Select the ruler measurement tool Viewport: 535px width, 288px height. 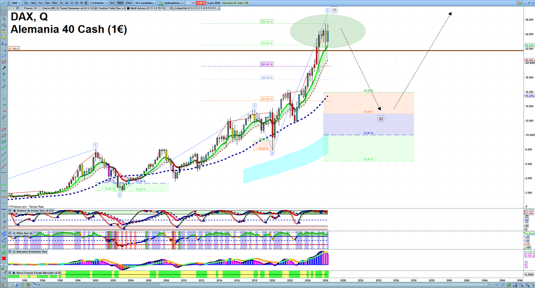(x=4, y=117)
